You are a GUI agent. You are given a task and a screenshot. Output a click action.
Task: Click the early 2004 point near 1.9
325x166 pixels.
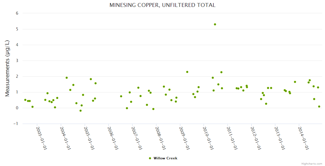click(67, 78)
